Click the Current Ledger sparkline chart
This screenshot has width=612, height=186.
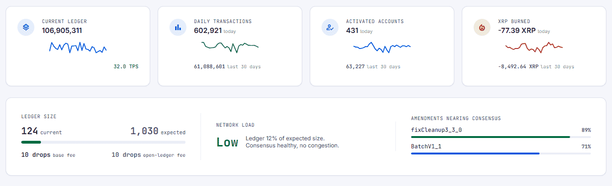tap(78, 48)
